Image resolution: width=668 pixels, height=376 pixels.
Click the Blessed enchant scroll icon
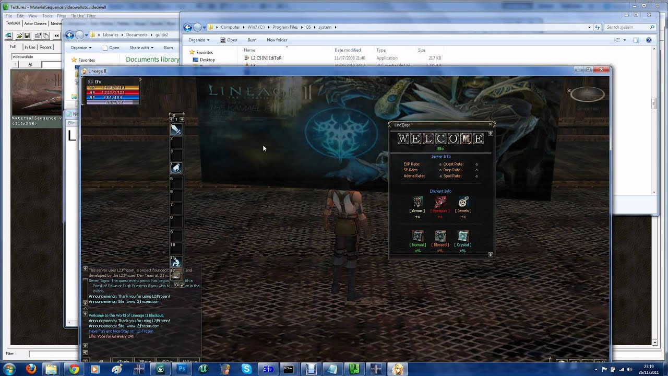(440, 236)
